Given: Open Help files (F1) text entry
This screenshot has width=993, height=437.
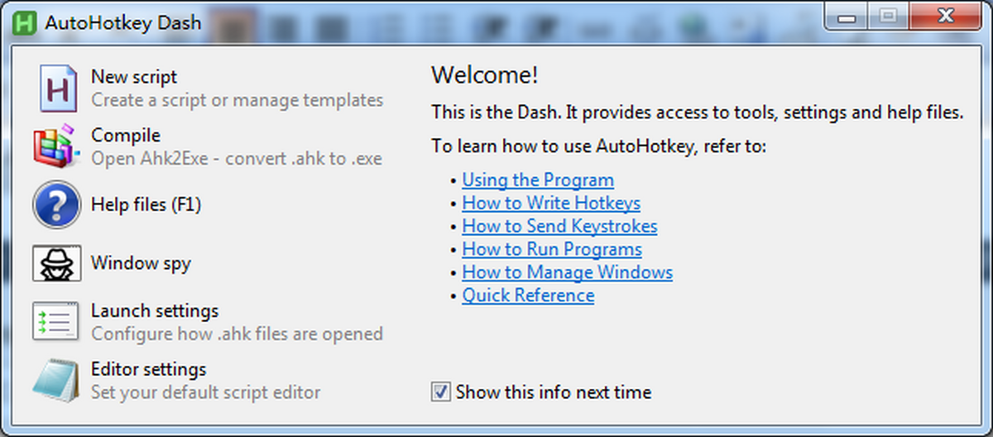Looking at the screenshot, I should [x=146, y=204].
